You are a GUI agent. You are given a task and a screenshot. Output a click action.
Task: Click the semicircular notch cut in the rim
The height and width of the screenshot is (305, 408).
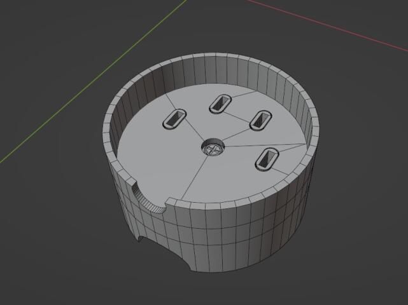(149, 198)
